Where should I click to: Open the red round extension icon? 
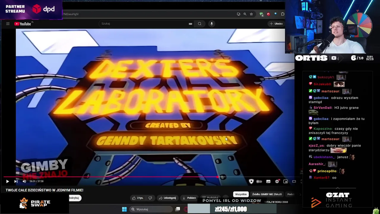268,14
